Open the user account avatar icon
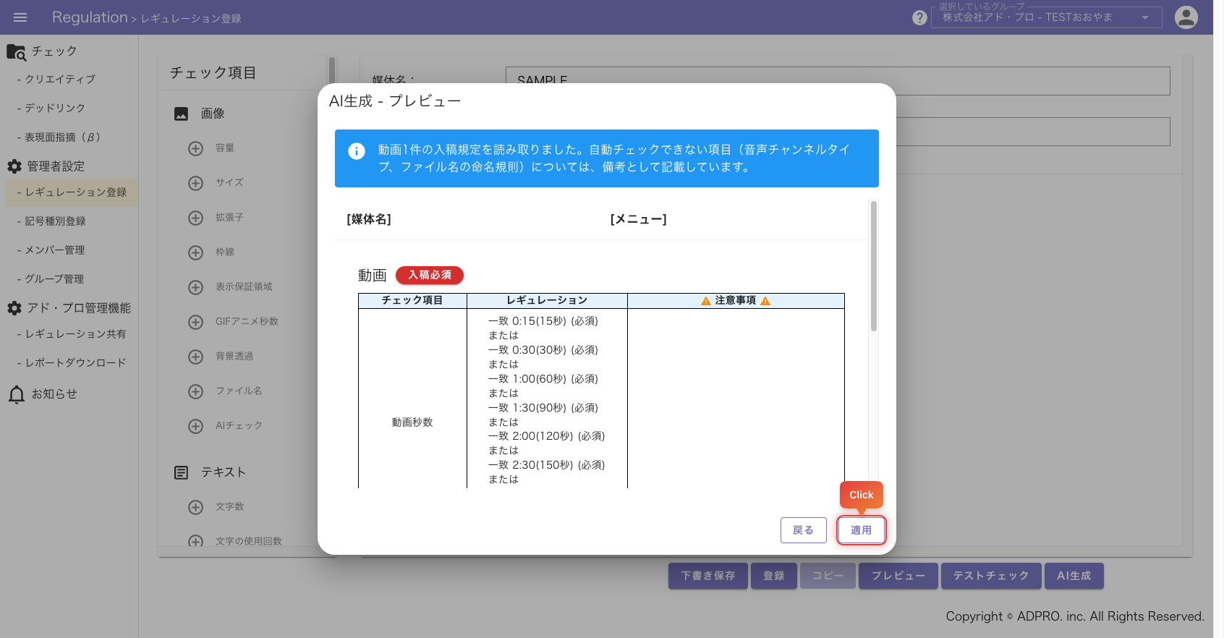1224x638 pixels. [1186, 17]
